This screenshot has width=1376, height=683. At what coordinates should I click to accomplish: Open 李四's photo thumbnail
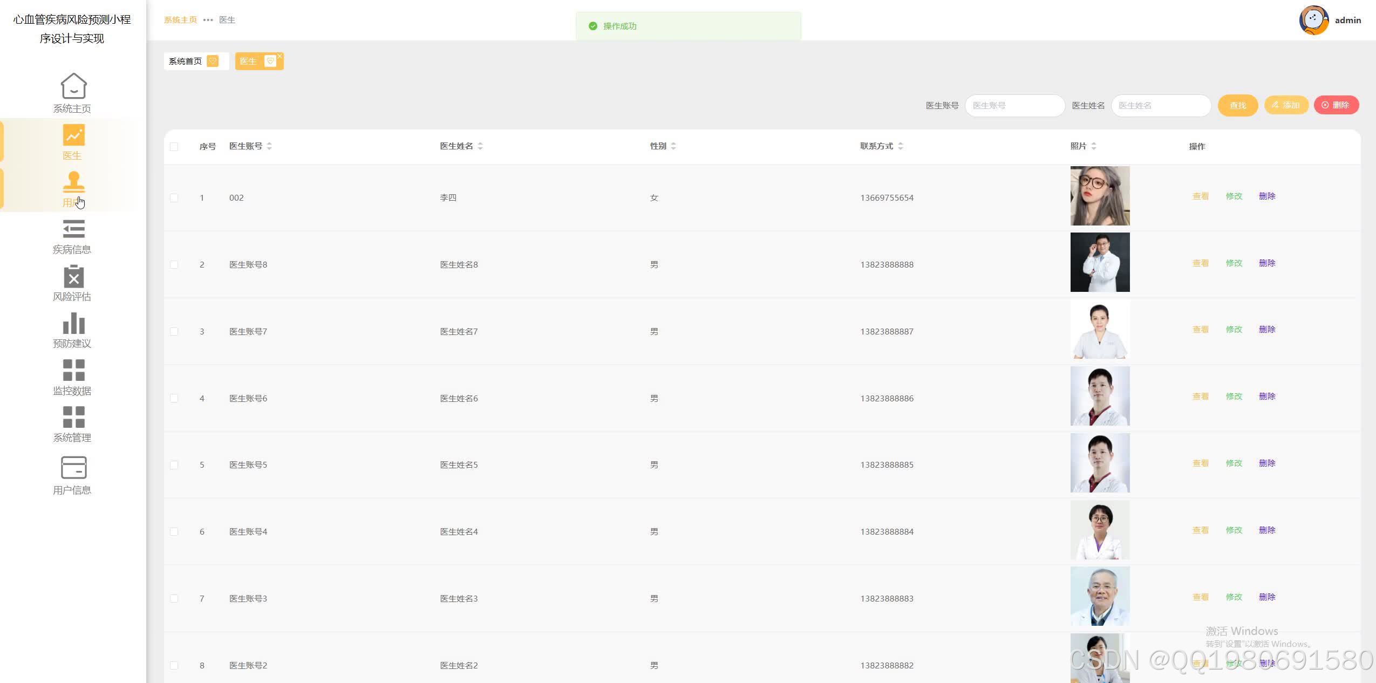point(1100,196)
